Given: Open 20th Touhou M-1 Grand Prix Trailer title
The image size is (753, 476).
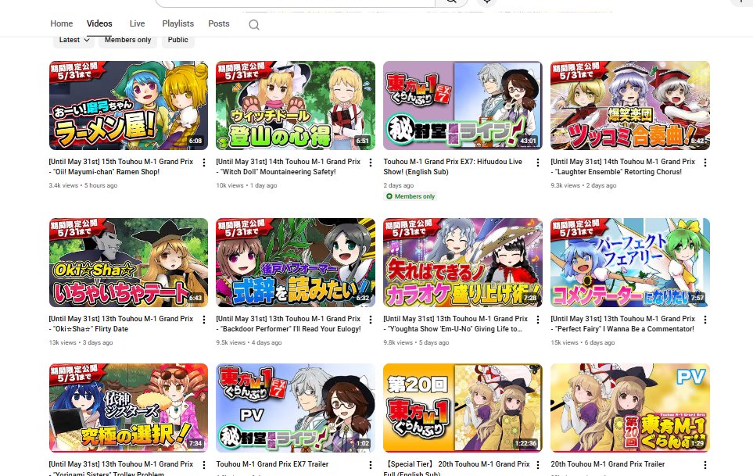Looking at the screenshot, I should point(608,464).
